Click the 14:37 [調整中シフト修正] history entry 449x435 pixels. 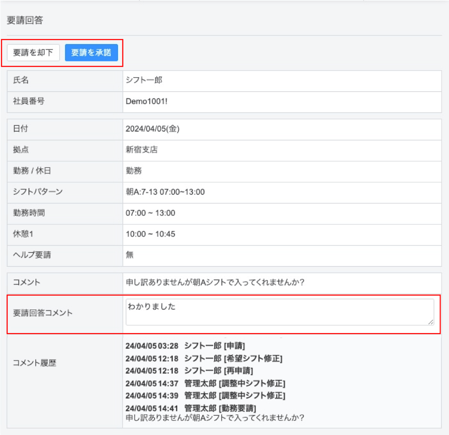[205, 383]
